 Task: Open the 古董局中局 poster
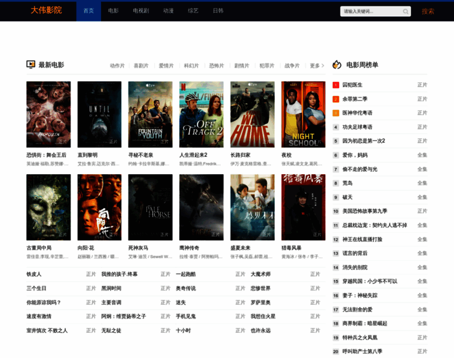tap(48, 207)
